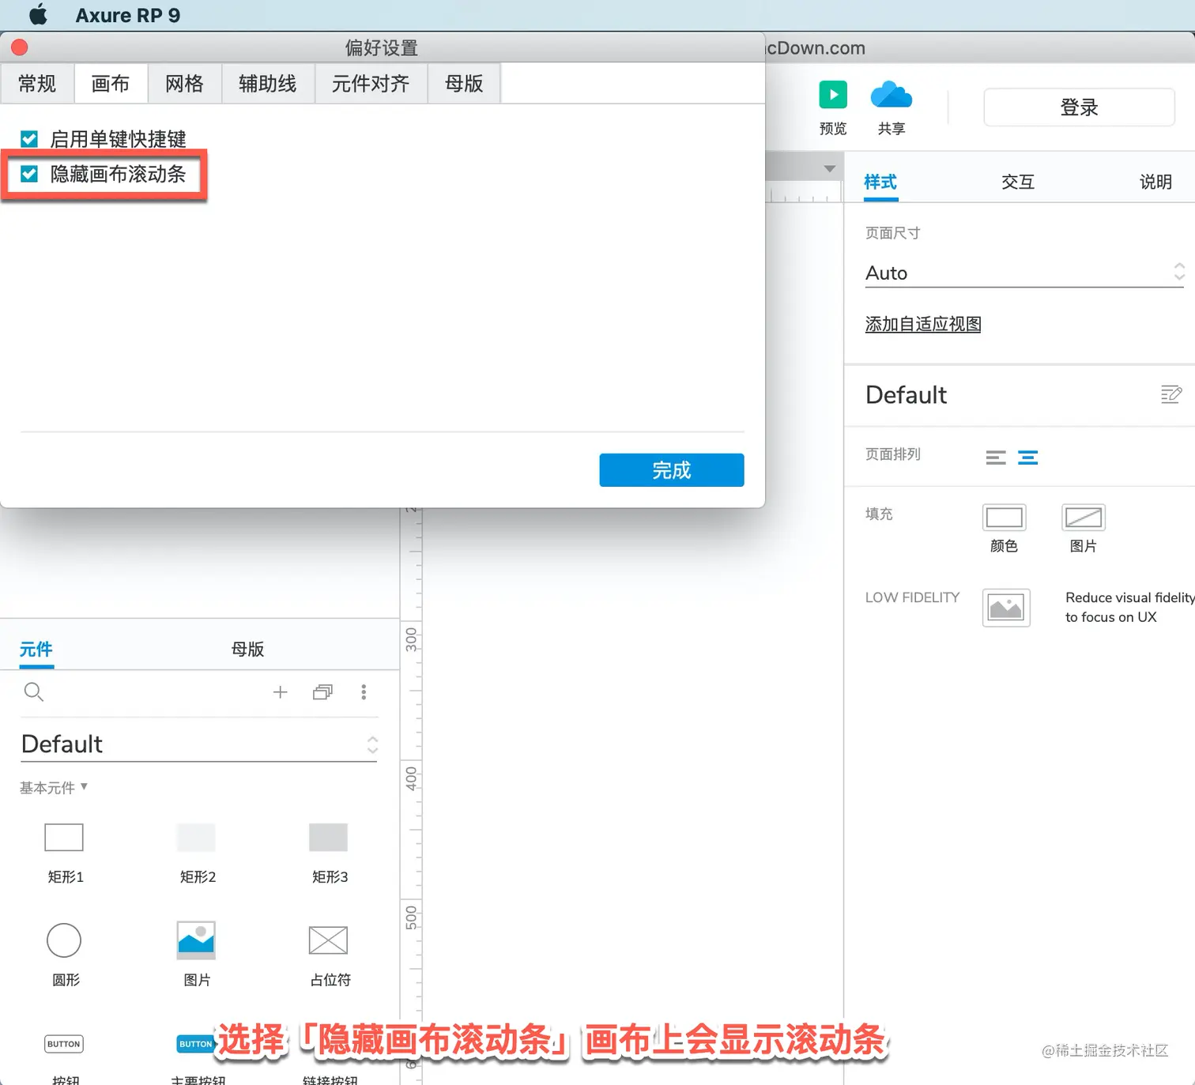This screenshot has height=1085, width=1195.
Task: Switch to the 母版 panel tab beside 元件
Action: tap(247, 650)
